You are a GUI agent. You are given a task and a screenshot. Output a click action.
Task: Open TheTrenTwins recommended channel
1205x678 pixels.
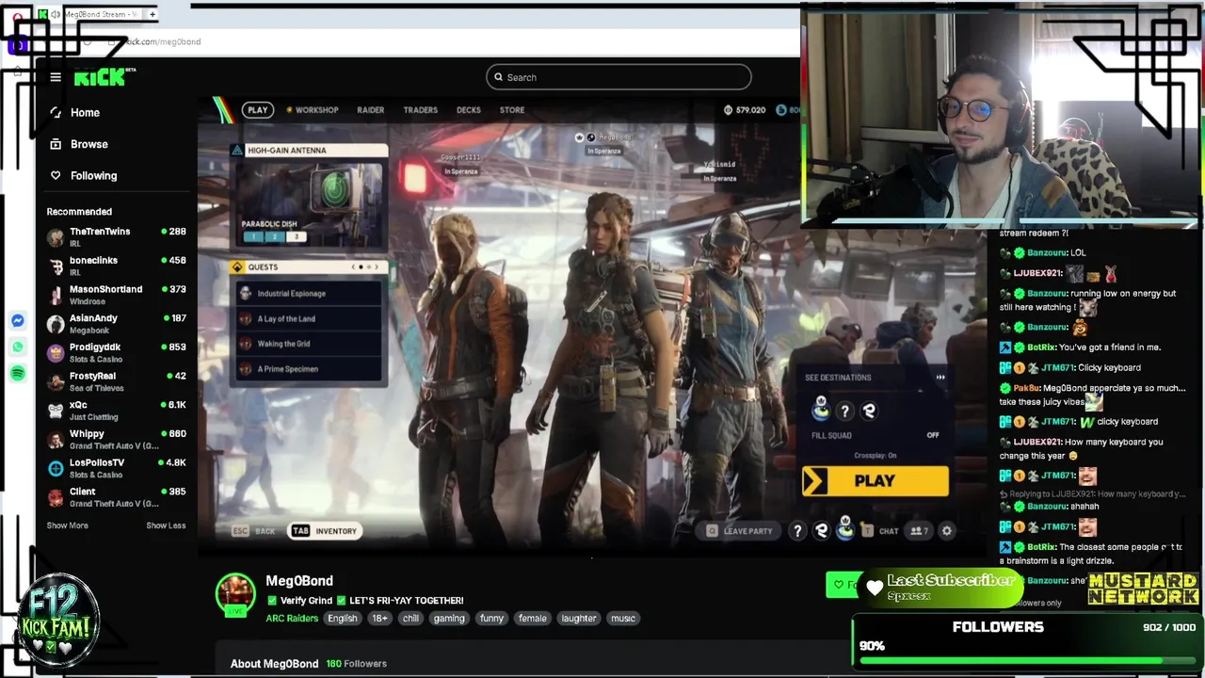(116, 237)
